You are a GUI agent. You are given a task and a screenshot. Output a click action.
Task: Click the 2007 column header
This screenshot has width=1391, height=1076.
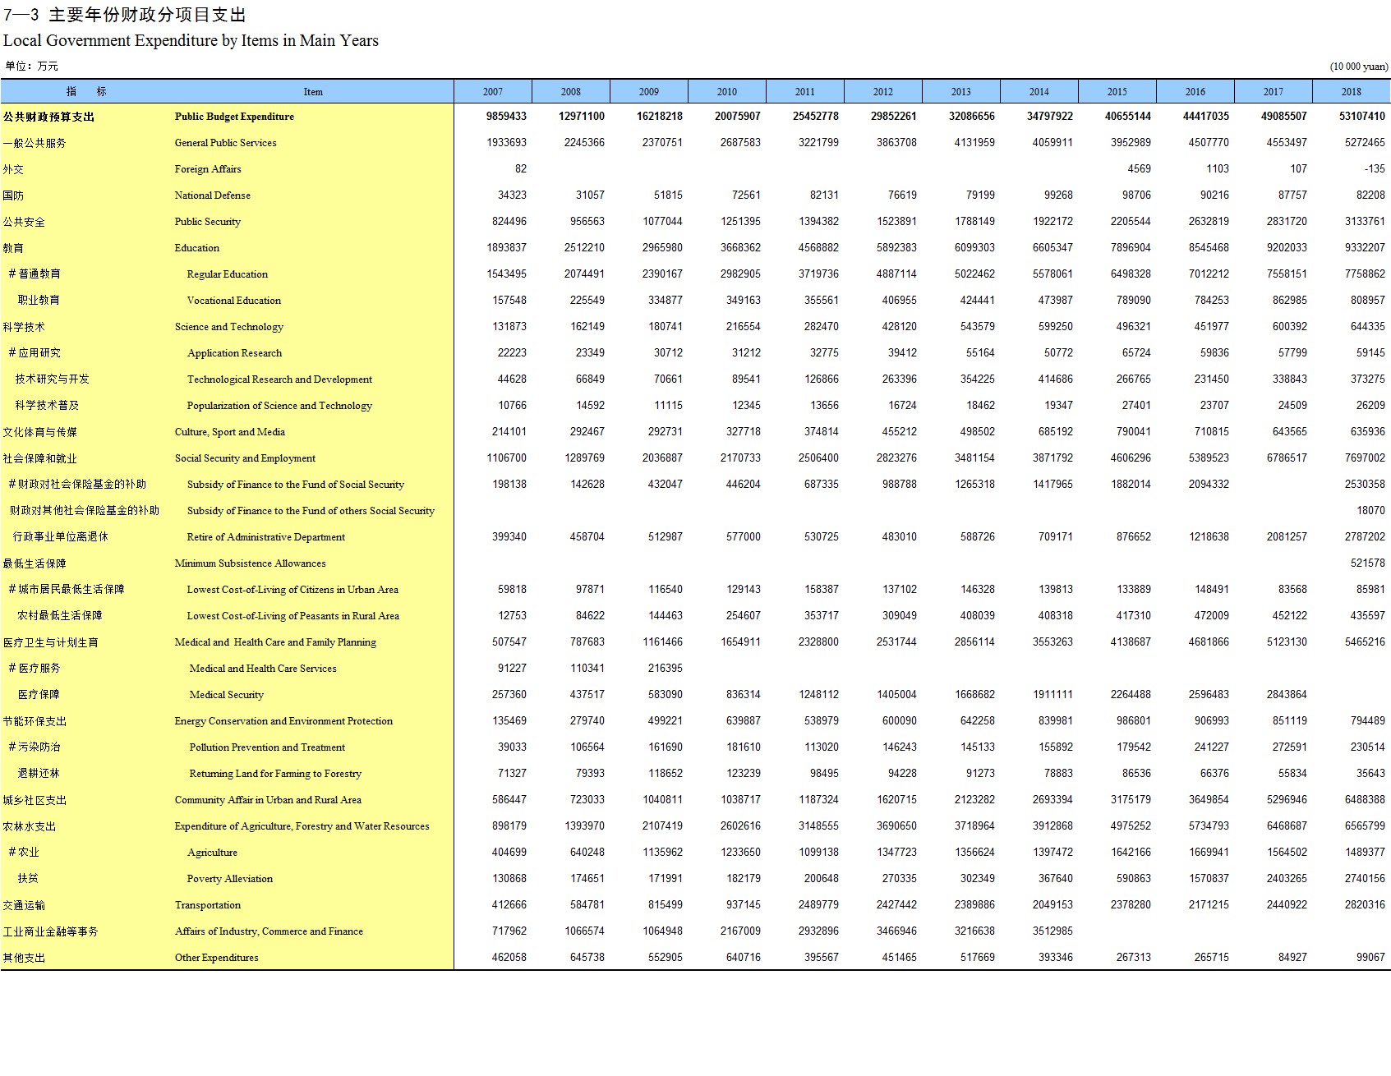(493, 91)
